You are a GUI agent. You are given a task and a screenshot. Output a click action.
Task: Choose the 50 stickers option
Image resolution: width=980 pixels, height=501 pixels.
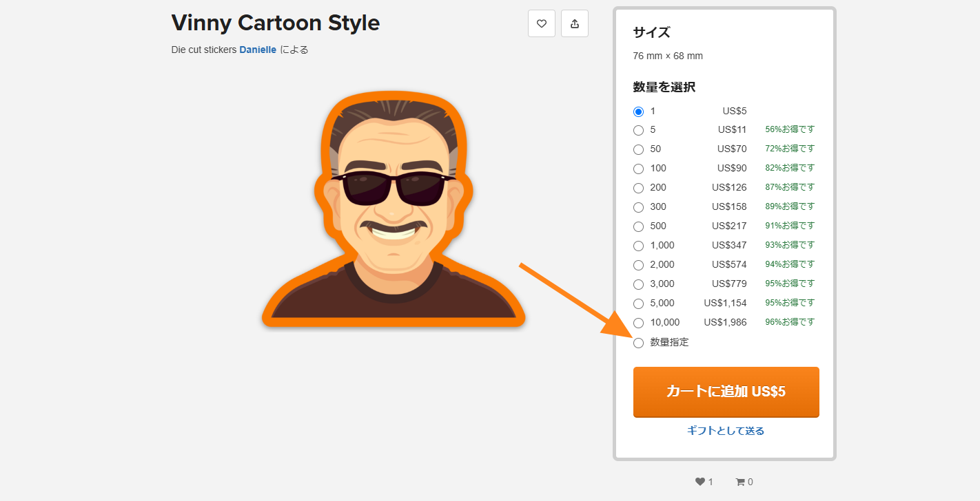coord(638,149)
